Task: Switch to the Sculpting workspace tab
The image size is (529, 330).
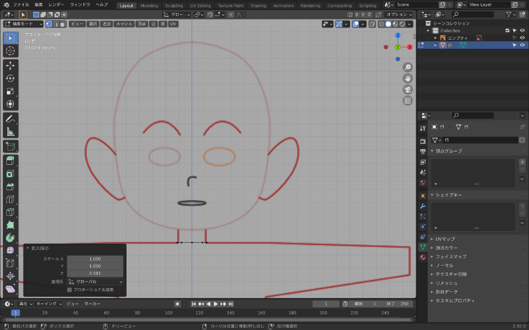Action: 174,6
